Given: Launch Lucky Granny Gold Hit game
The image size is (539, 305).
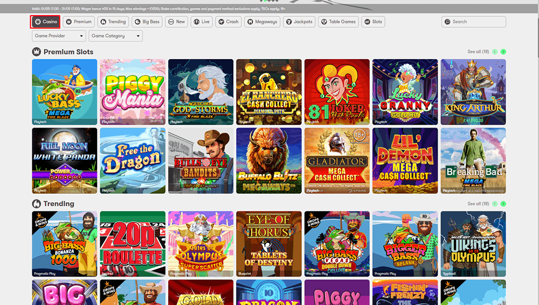Looking at the screenshot, I should tap(405, 92).
